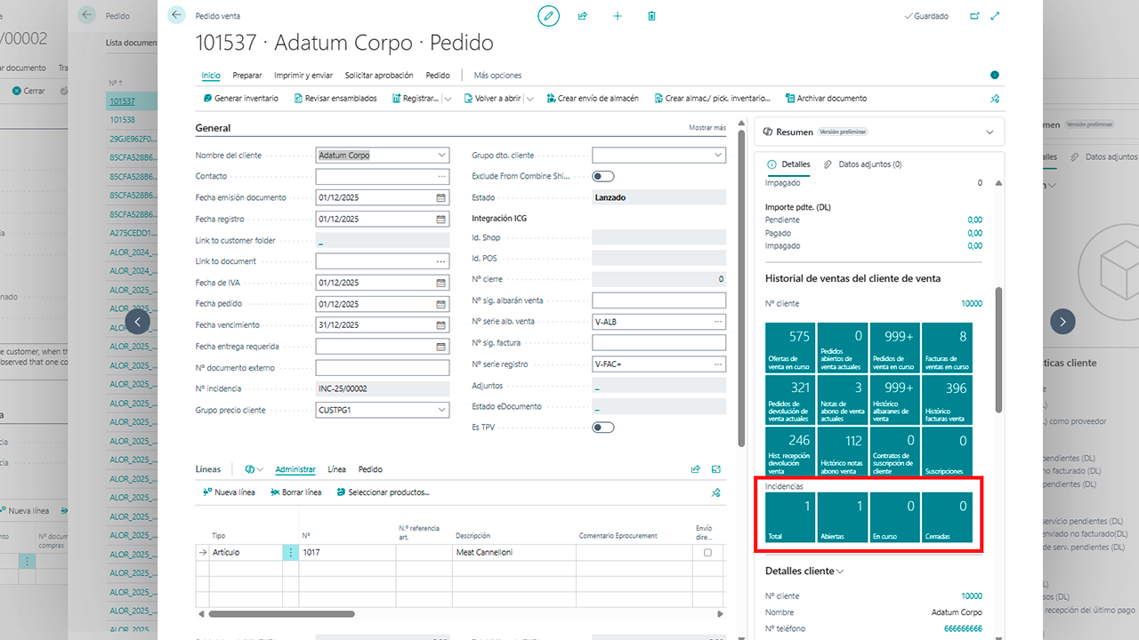Collapse the Resumen panel chevron

[990, 132]
